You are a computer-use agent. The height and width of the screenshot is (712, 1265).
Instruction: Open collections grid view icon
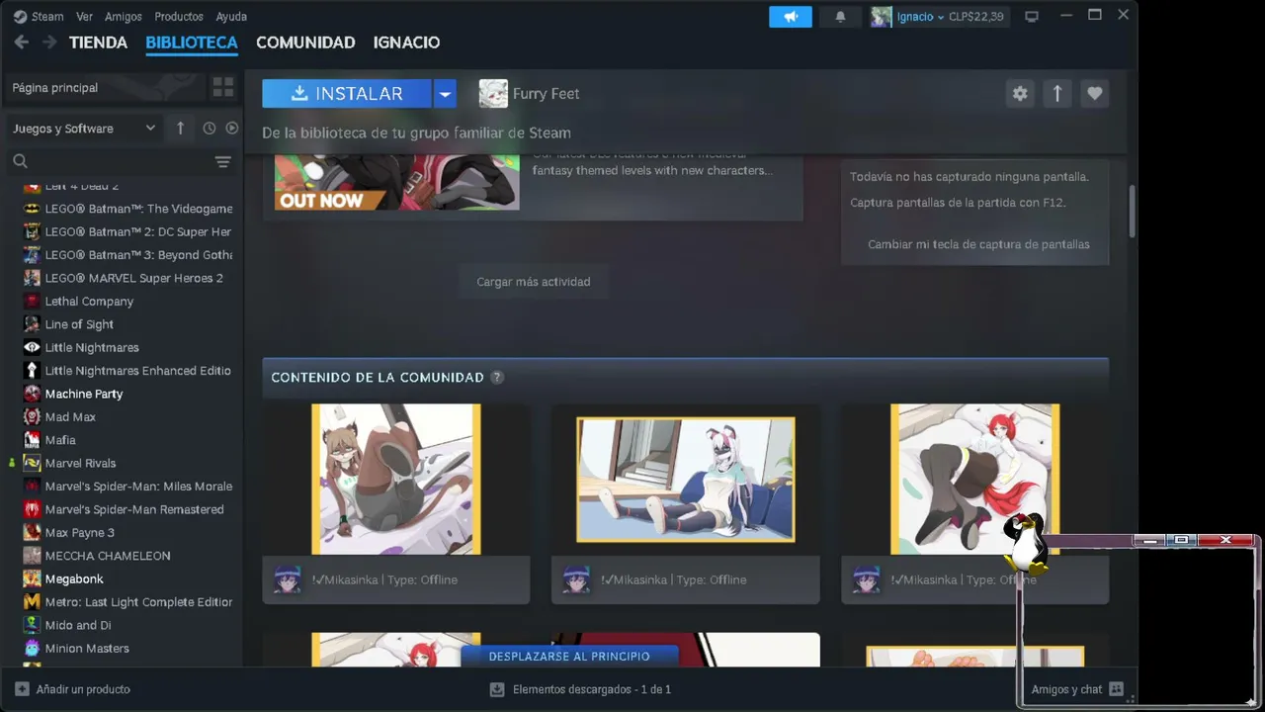223,87
